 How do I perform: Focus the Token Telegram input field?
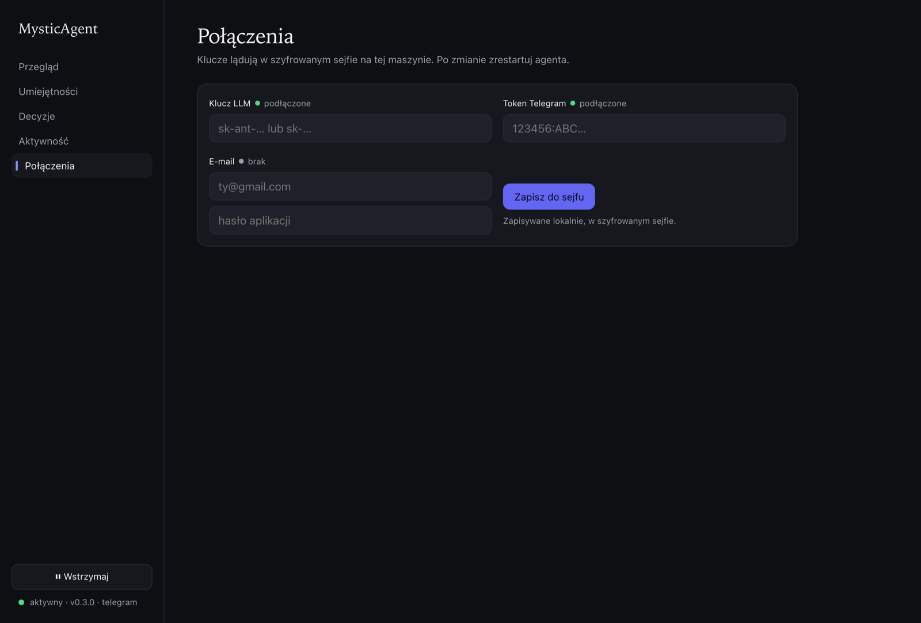click(644, 128)
